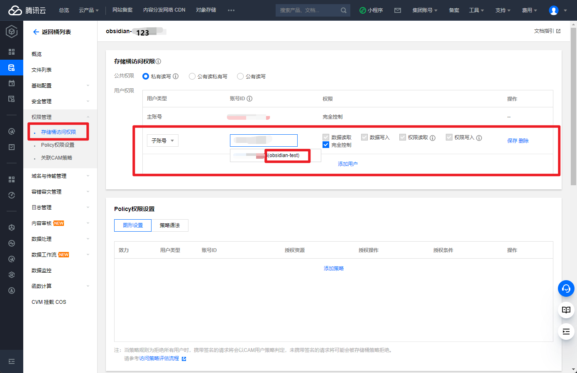Image resolution: width=577 pixels, height=373 pixels.
Task: Click the info icon beside 权限读取
Action: click(433, 138)
